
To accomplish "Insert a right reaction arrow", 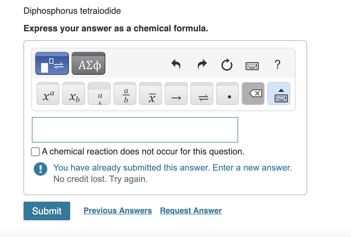I will click(176, 94).
